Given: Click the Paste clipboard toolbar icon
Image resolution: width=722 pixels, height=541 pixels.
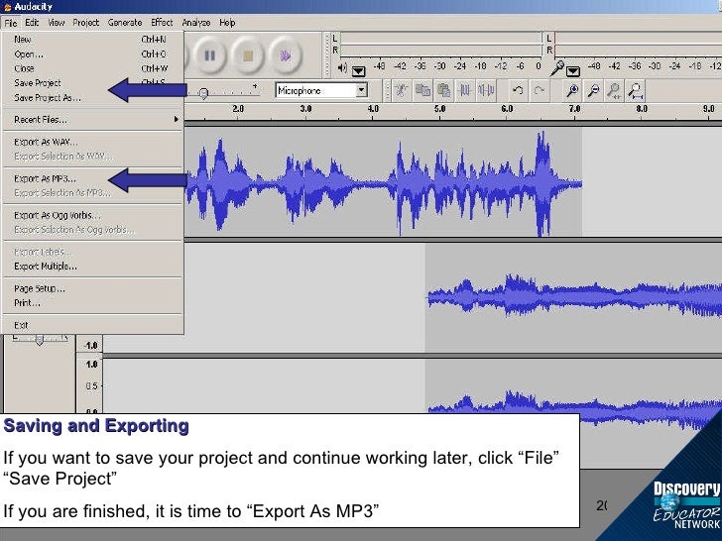Looking at the screenshot, I should tap(443, 90).
